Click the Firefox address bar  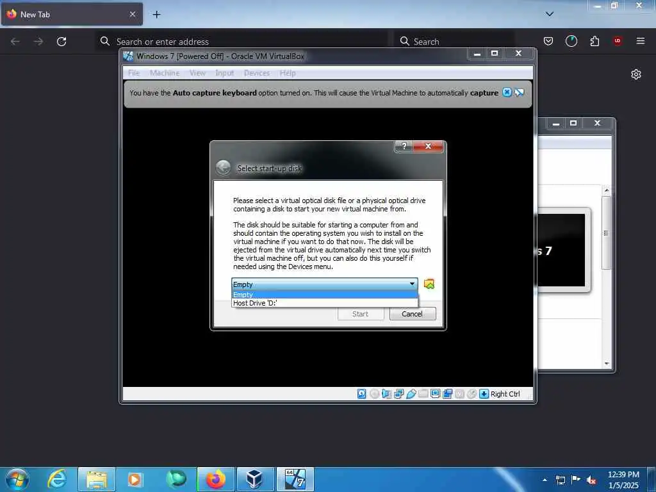242,42
